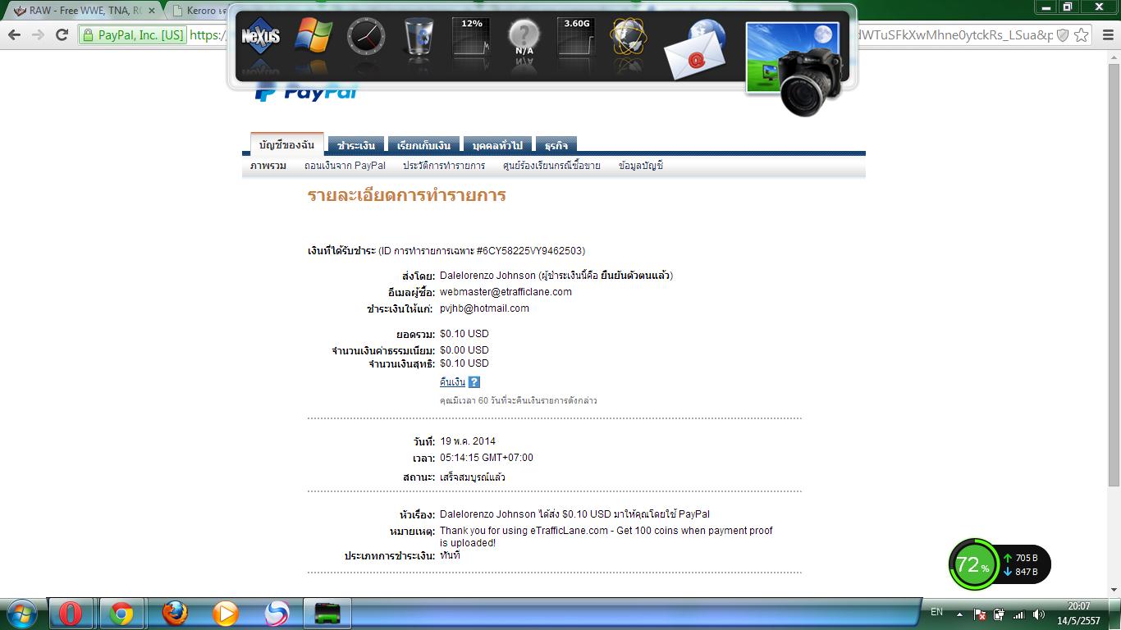Click the status เสร็จสมบูรณ์แล้ว
The width and height of the screenshot is (1121, 630).
tap(473, 477)
